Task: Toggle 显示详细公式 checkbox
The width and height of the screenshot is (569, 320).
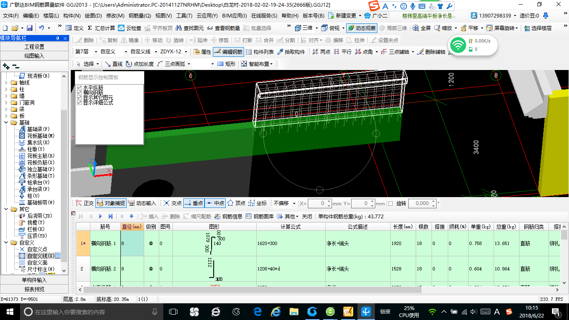Action: tap(80, 102)
